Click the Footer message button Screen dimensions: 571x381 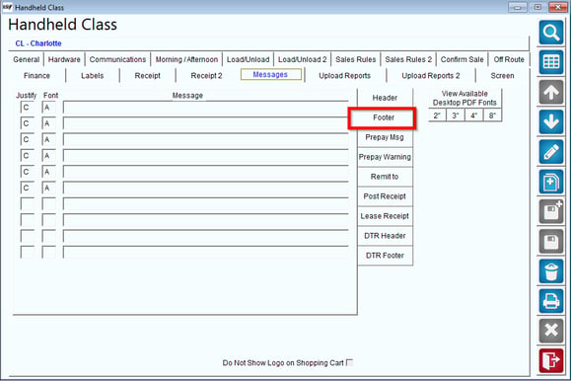coord(384,117)
